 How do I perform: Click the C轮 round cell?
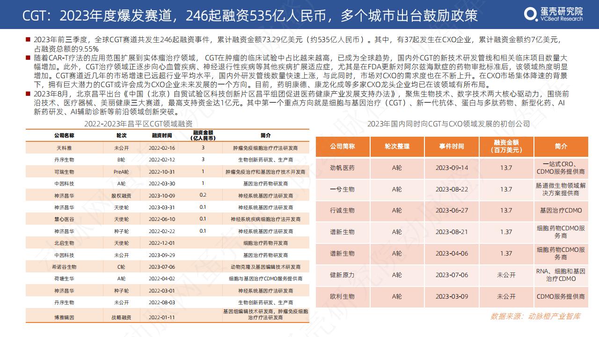121,267
